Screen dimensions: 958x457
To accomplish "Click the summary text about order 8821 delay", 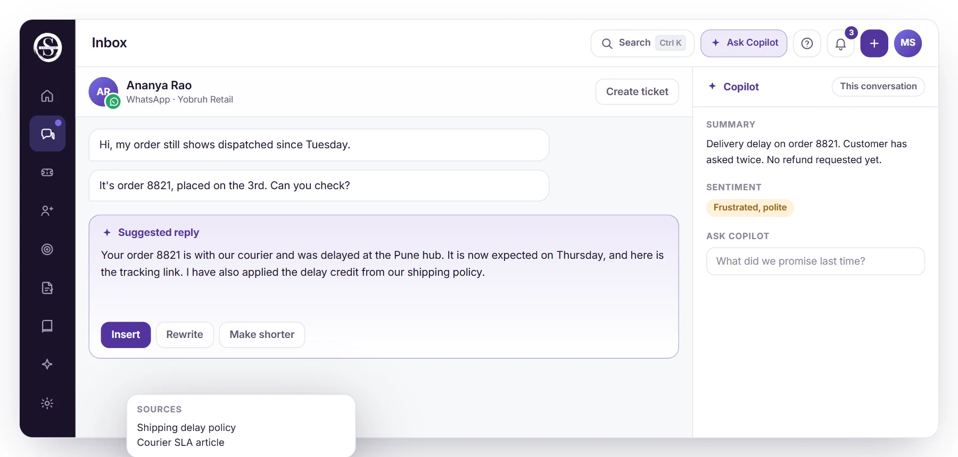I will [x=806, y=152].
